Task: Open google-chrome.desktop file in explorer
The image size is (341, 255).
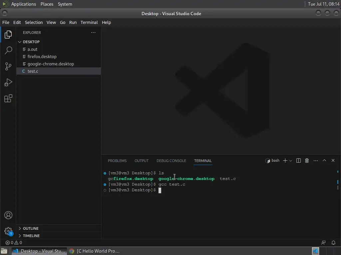Action: (x=59, y=64)
